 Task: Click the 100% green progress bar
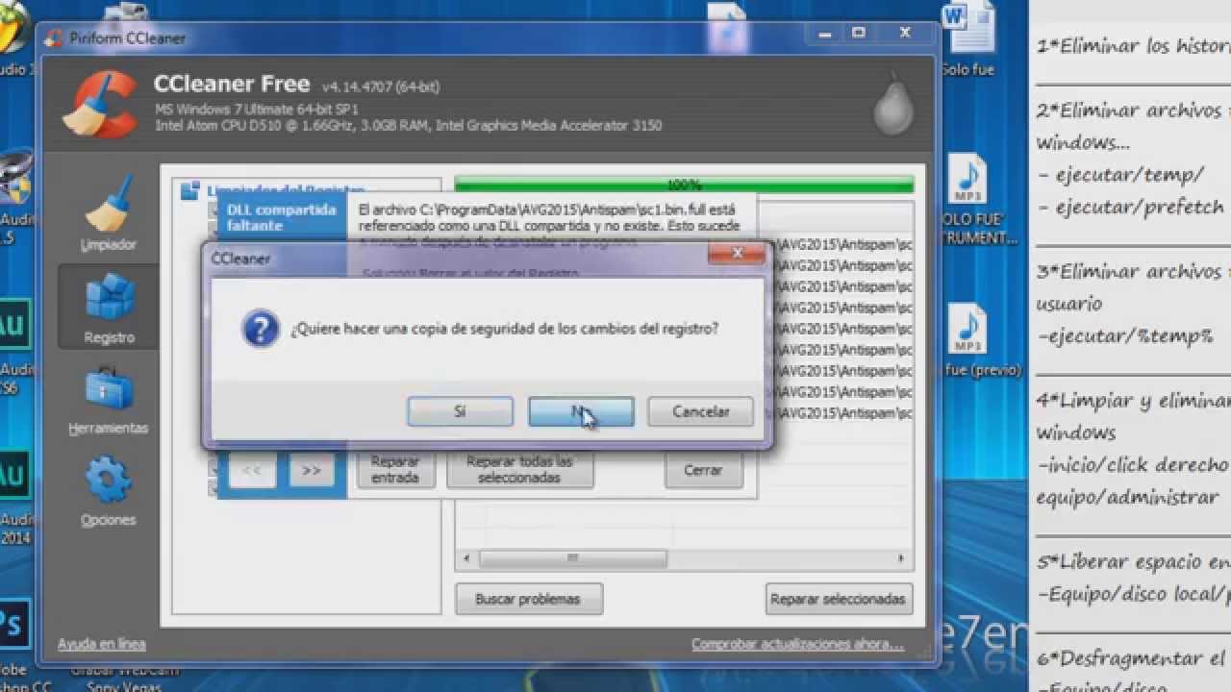[684, 185]
